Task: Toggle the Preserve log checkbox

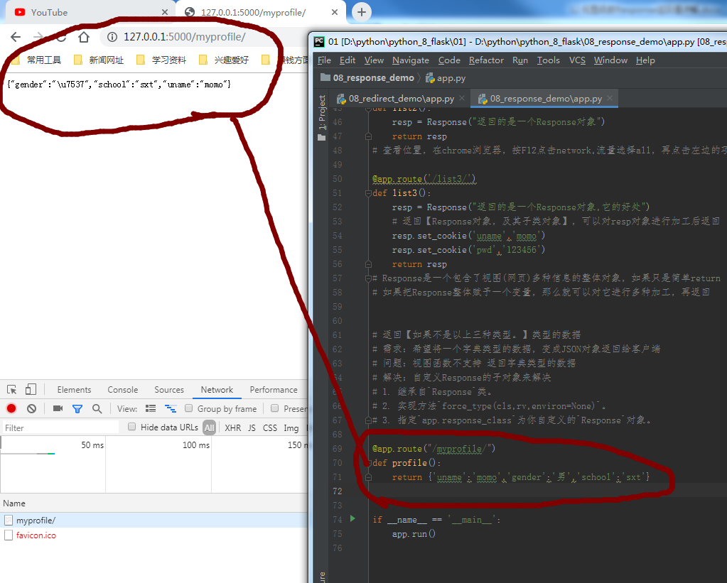Action: click(x=274, y=408)
